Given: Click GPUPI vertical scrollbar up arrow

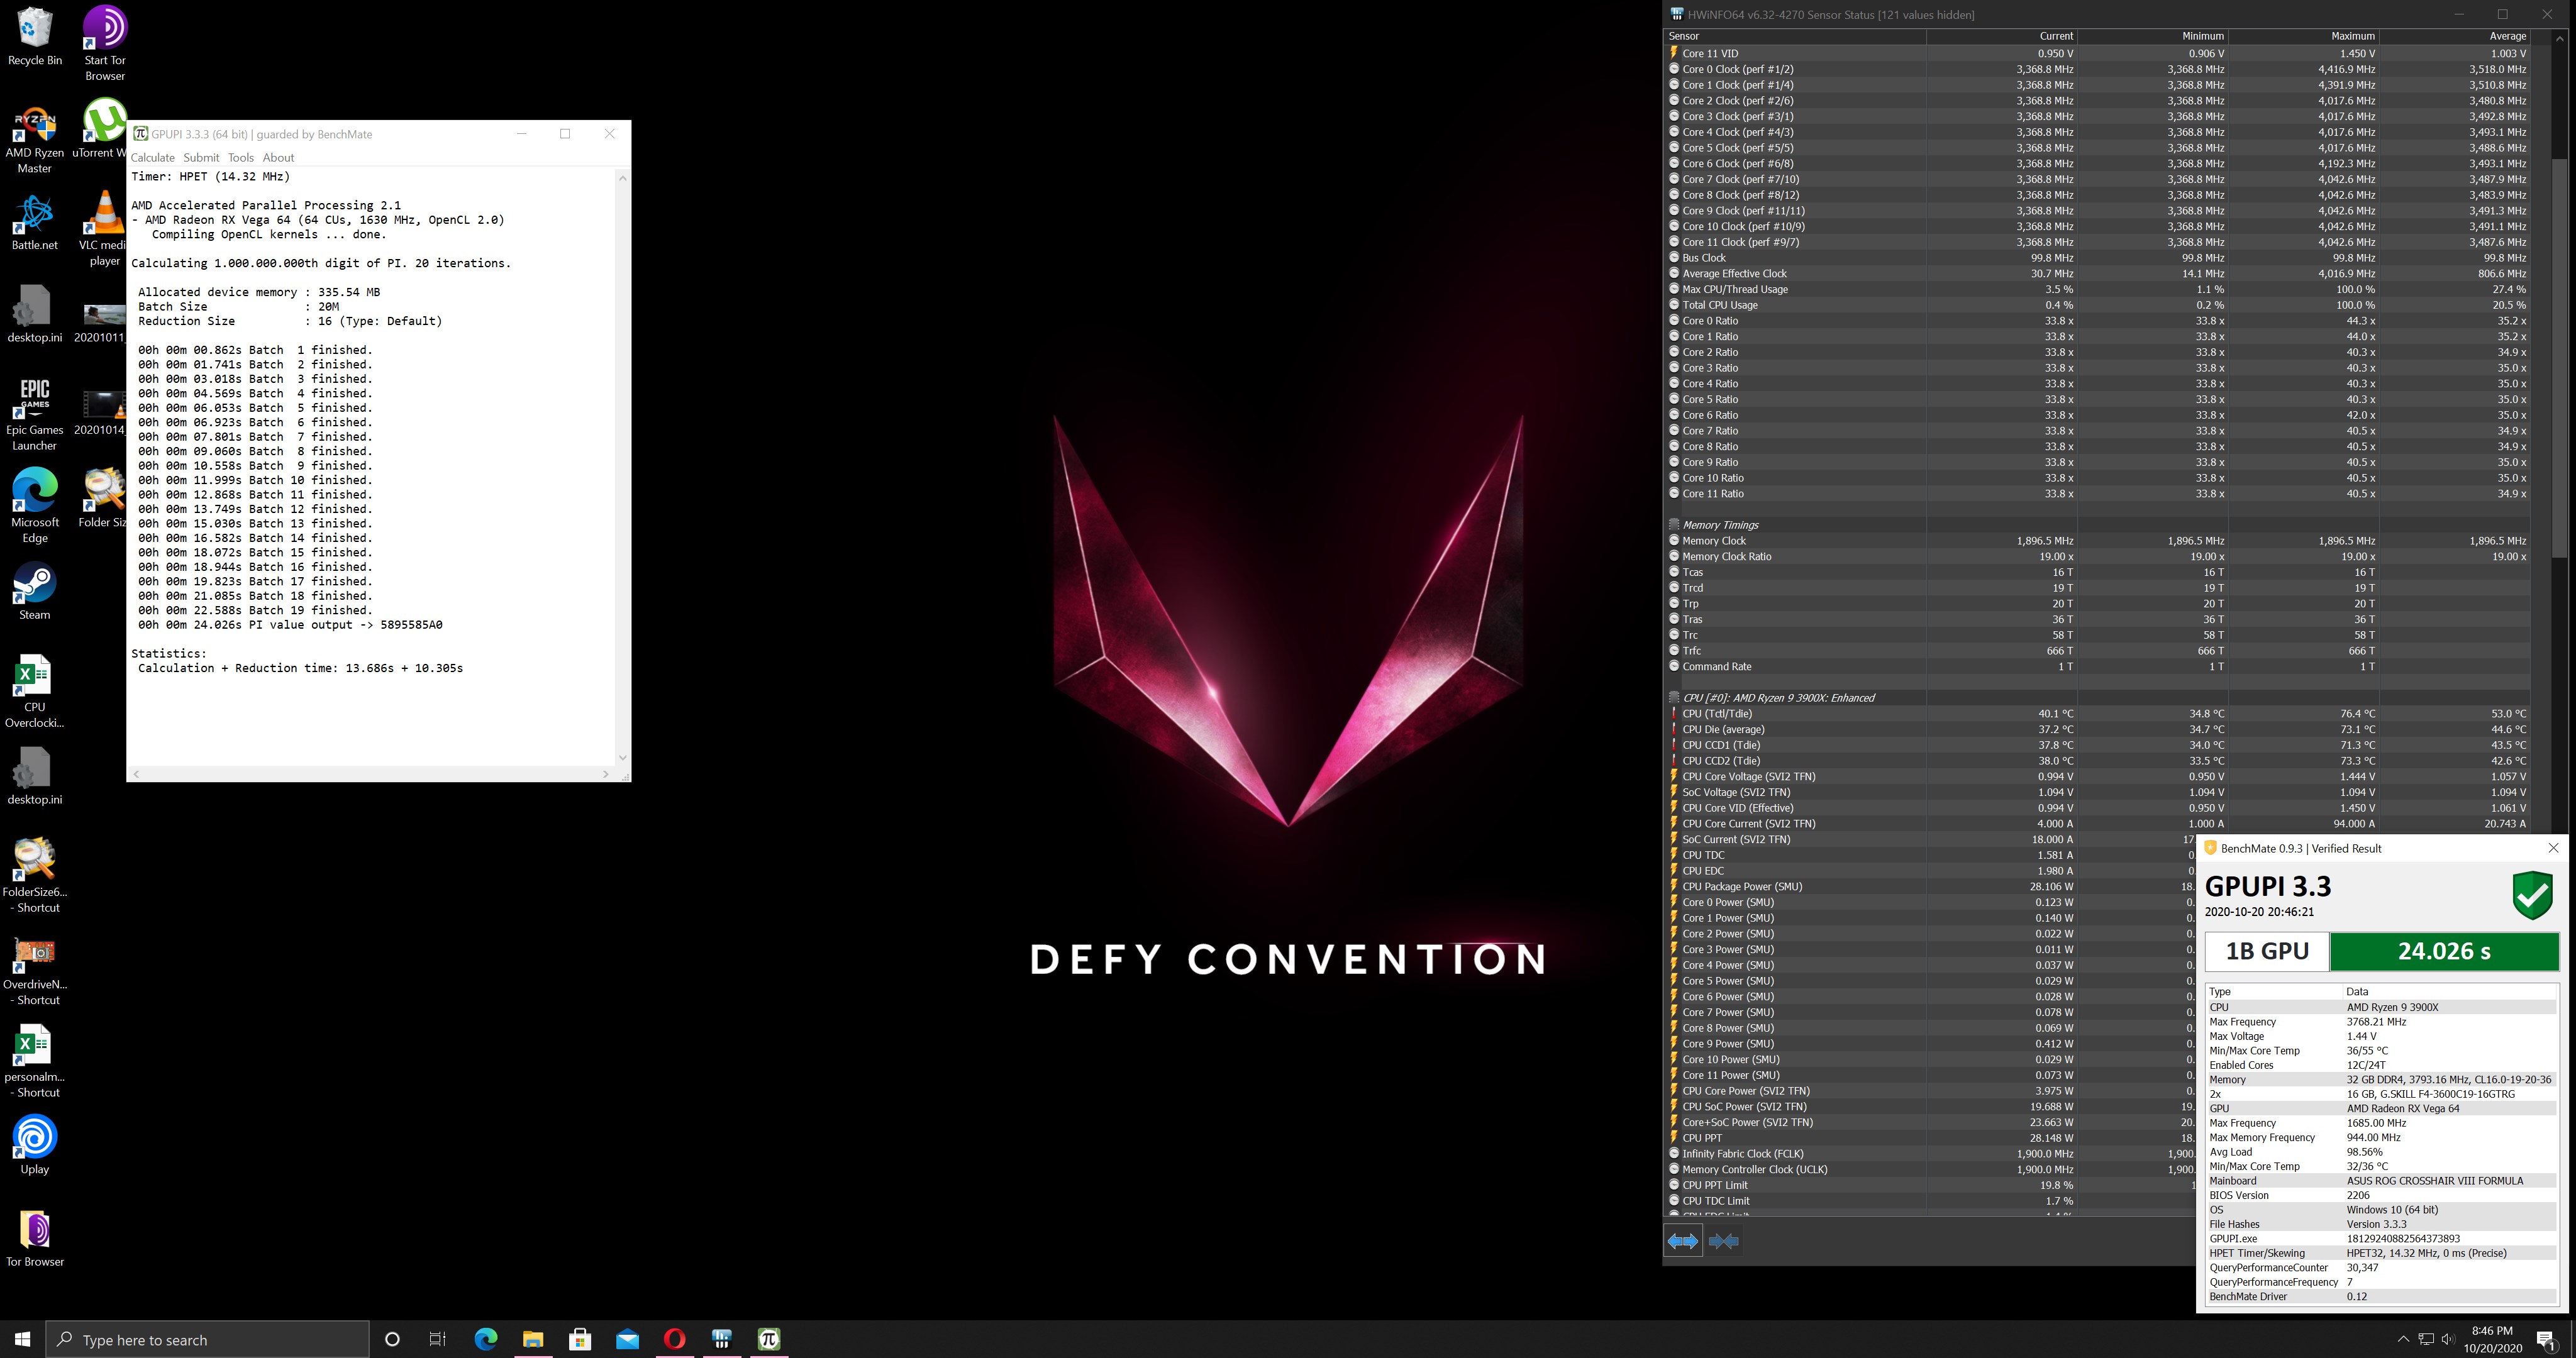Looking at the screenshot, I should coord(623,178).
